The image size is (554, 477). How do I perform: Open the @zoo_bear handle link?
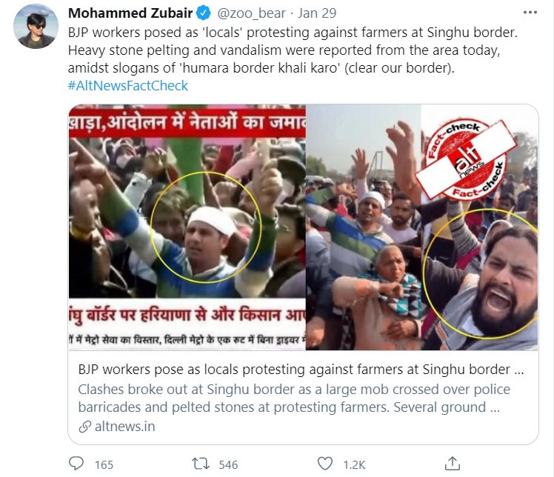[251, 13]
